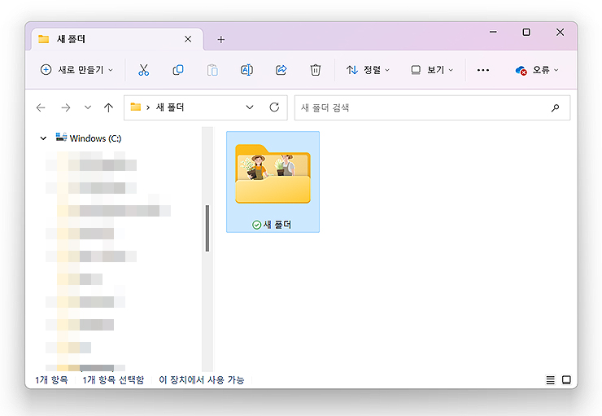Click the Delete trash icon
The width and height of the screenshot is (602, 416).
coord(315,70)
